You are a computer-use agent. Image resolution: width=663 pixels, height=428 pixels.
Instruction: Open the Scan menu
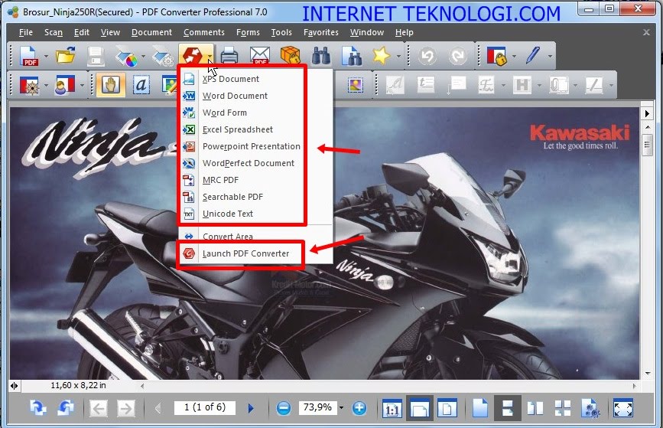[54, 32]
